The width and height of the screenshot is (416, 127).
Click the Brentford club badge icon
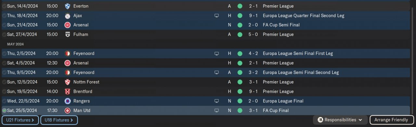pyautogui.click(x=68, y=92)
